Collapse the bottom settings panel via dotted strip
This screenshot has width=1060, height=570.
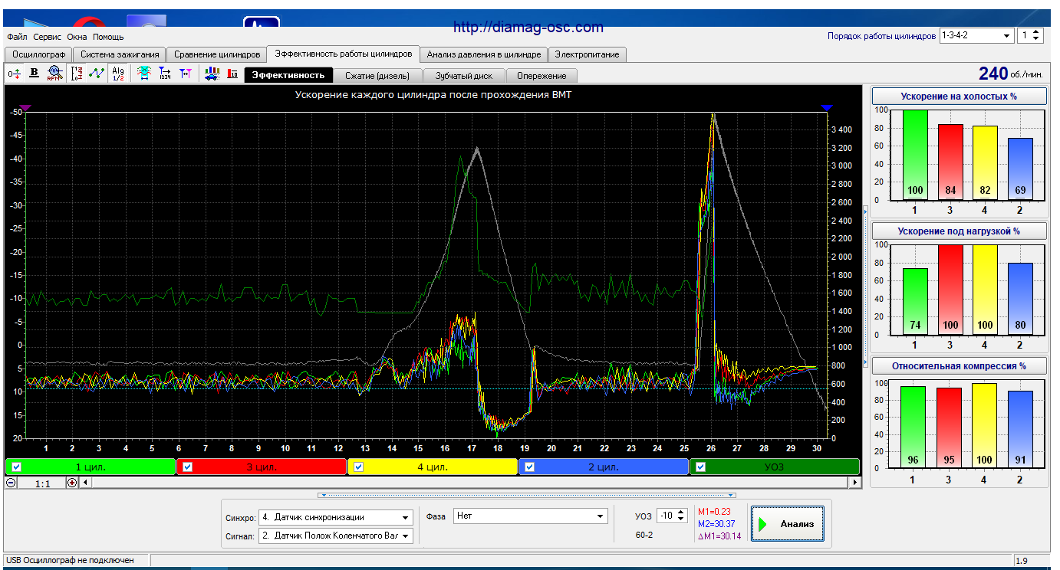(527, 495)
